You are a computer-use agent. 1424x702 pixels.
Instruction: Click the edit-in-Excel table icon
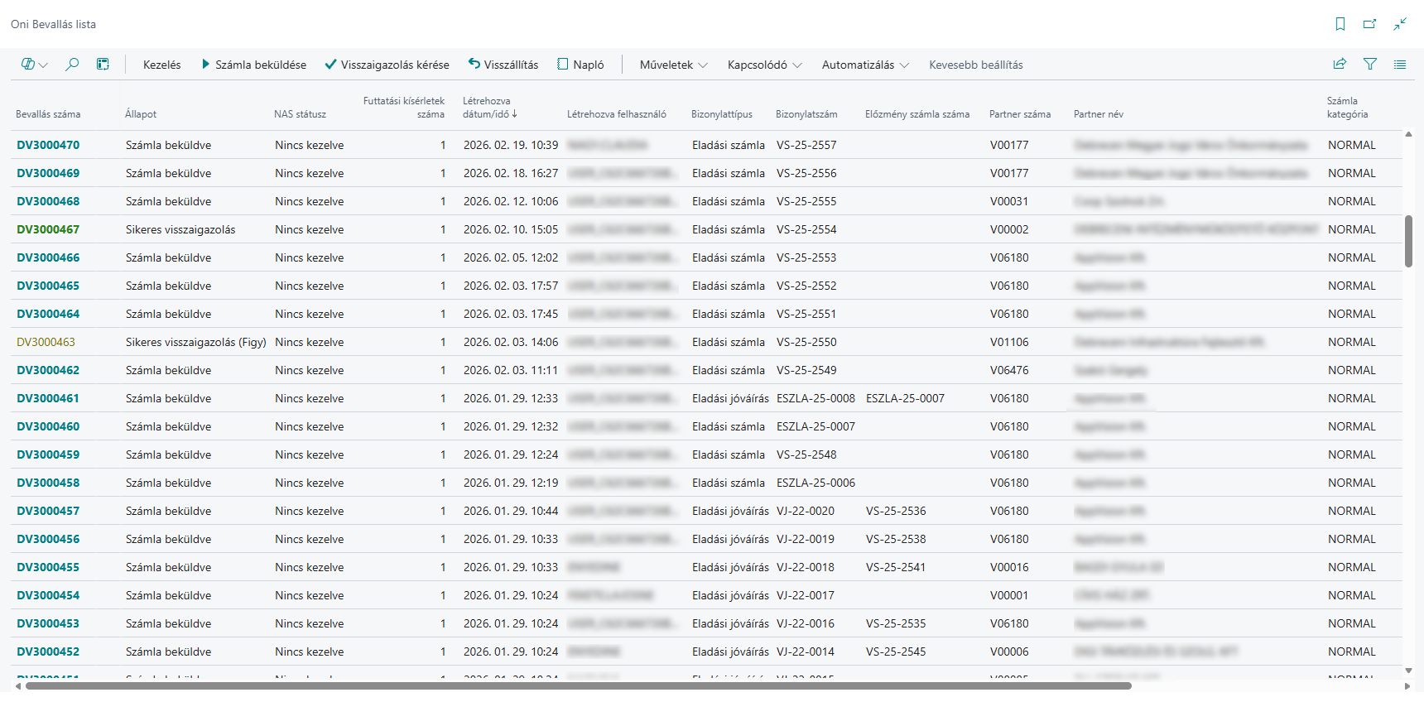pos(103,65)
